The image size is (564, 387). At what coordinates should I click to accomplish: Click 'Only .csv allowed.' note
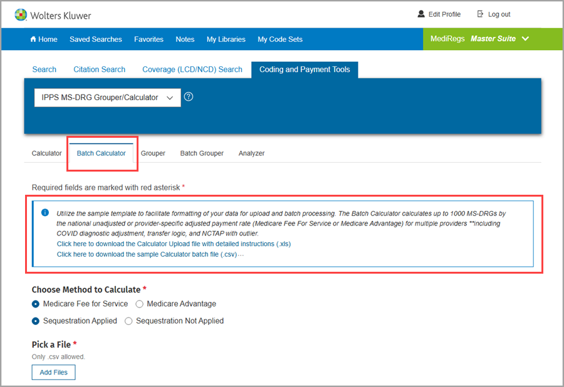click(58, 357)
